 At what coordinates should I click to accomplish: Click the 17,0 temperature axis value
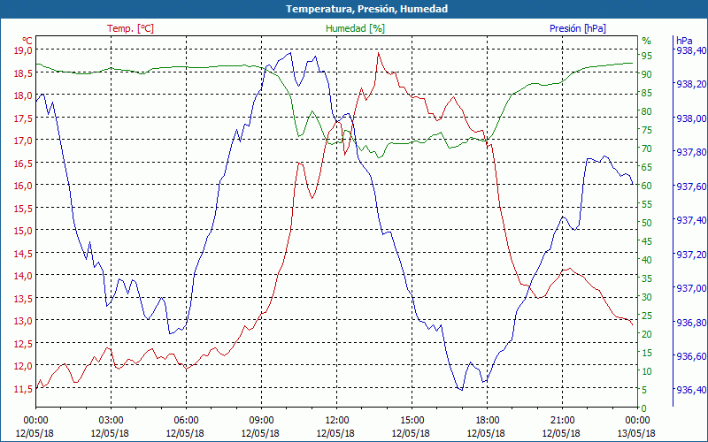pyautogui.click(x=25, y=141)
